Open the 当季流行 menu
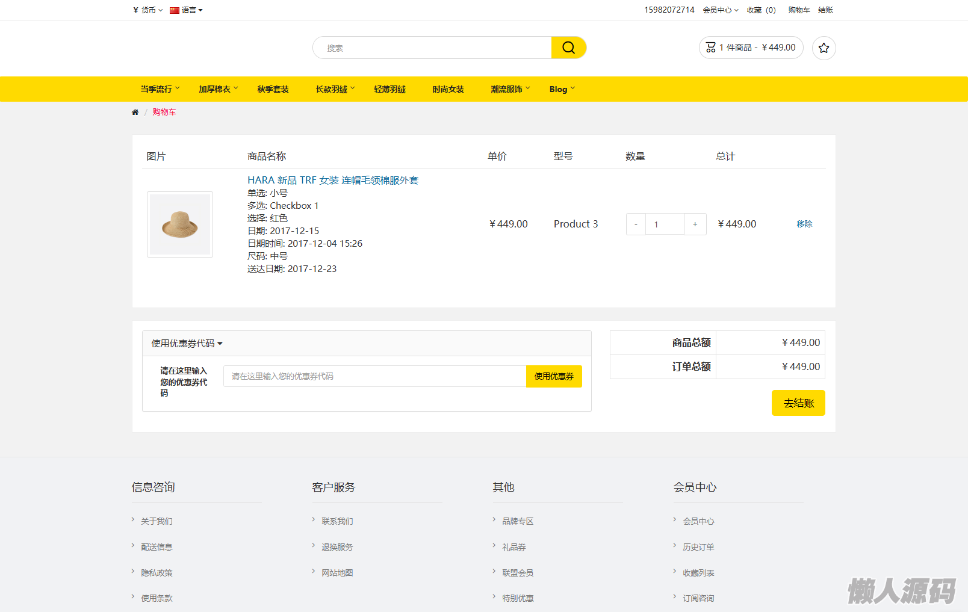 click(160, 89)
